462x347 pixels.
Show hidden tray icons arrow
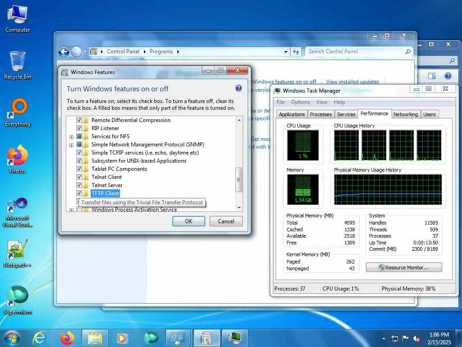pos(383,338)
